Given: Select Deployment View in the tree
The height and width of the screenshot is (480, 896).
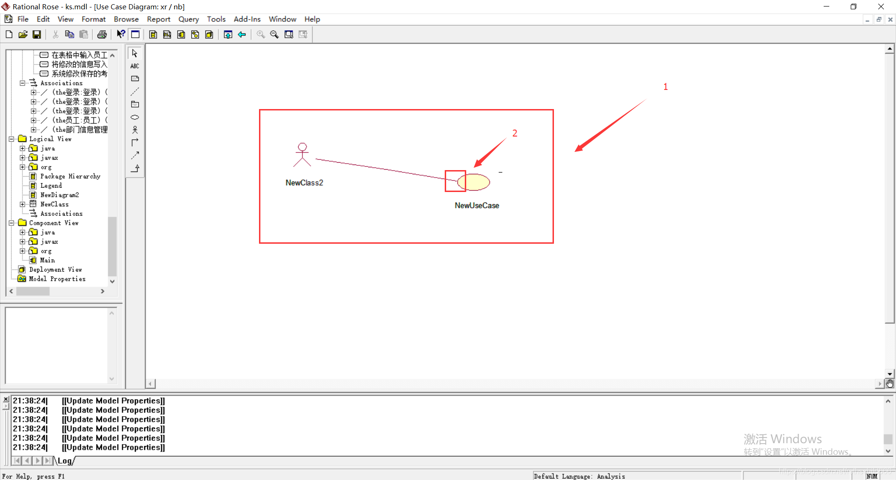Looking at the screenshot, I should [x=56, y=269].
